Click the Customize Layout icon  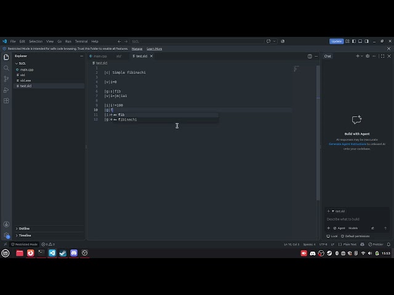pyautogui.click(x=347, y=41)
